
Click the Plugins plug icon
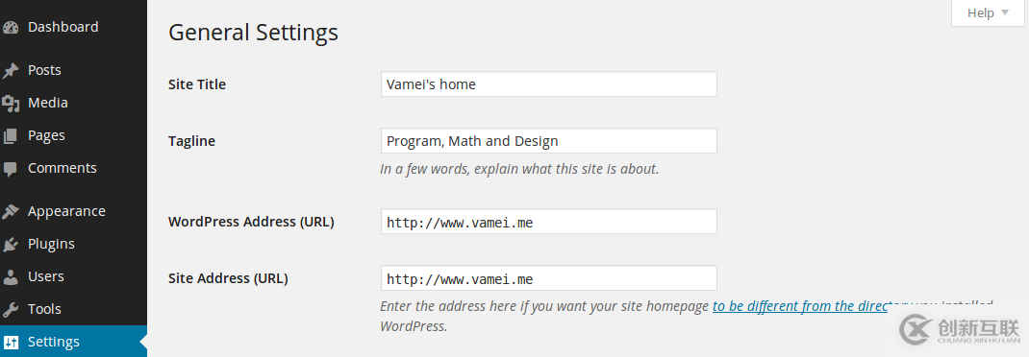(x=11, y=245)
